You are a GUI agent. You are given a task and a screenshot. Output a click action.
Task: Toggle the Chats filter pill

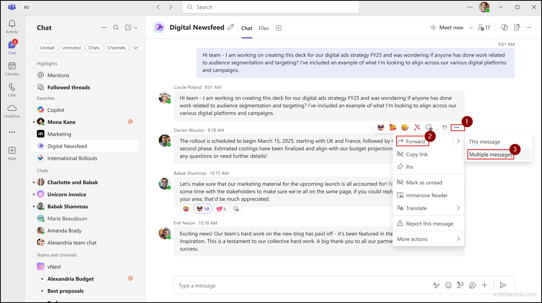(x=94, y=47)
